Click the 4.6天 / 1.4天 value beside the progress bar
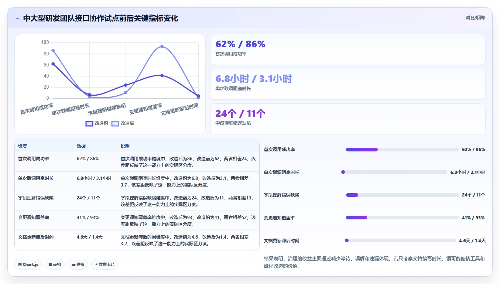This screenshot has height=284, width=500. [472, 241]
